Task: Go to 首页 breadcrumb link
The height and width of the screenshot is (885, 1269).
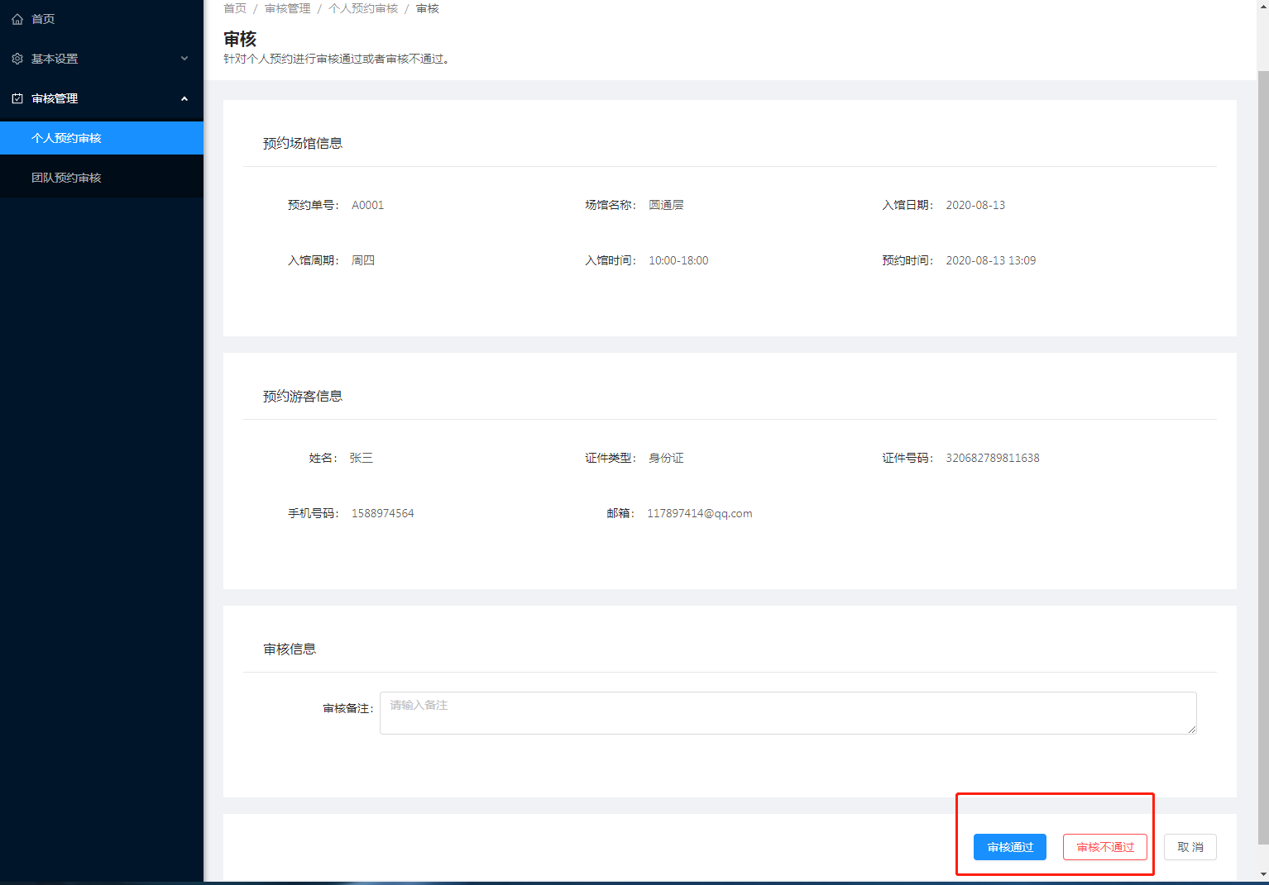Action: pyautogui.click(x=235, y=8)
